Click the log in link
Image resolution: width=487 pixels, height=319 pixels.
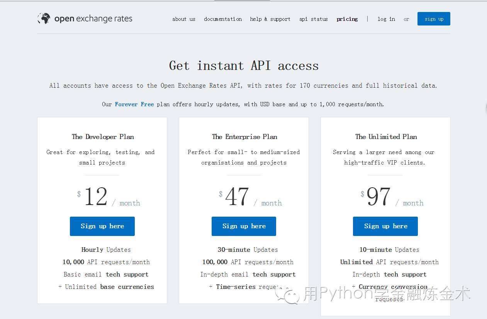point(386,19)
